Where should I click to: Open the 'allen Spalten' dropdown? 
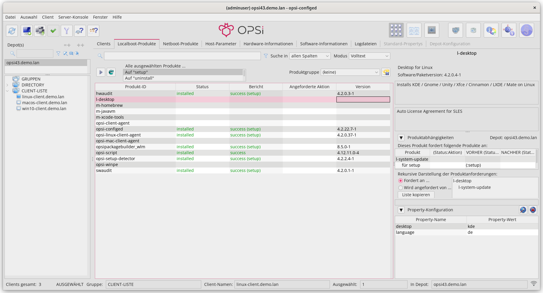coord(310,56)
